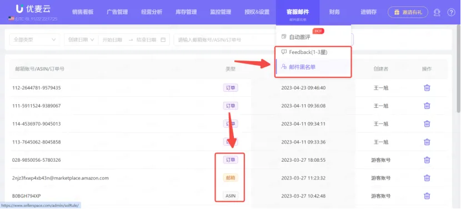Click the 结束日期 end date field

pyautogui.click(x=146, y=39)
